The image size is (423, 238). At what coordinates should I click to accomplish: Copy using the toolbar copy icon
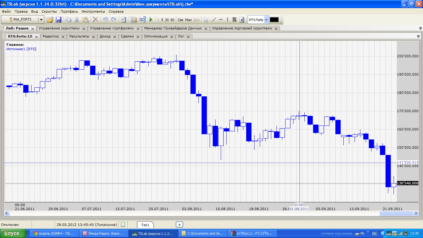tap(68, 20)
